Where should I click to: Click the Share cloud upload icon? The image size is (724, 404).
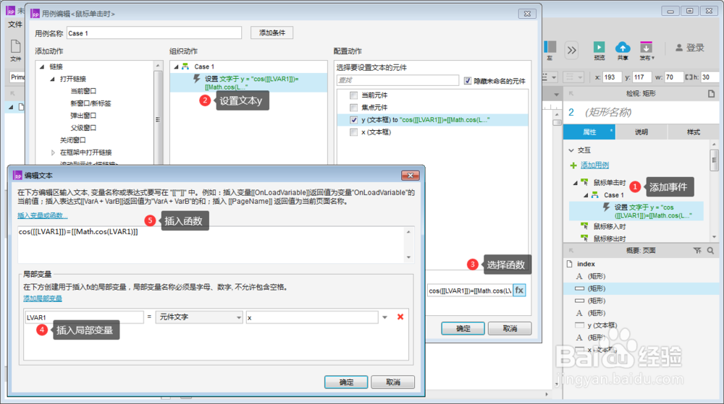point(623,47)
